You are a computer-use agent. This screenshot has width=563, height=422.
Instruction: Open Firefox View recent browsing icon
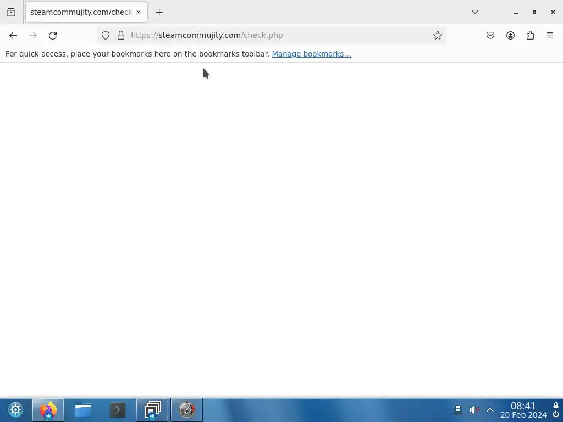11,12
